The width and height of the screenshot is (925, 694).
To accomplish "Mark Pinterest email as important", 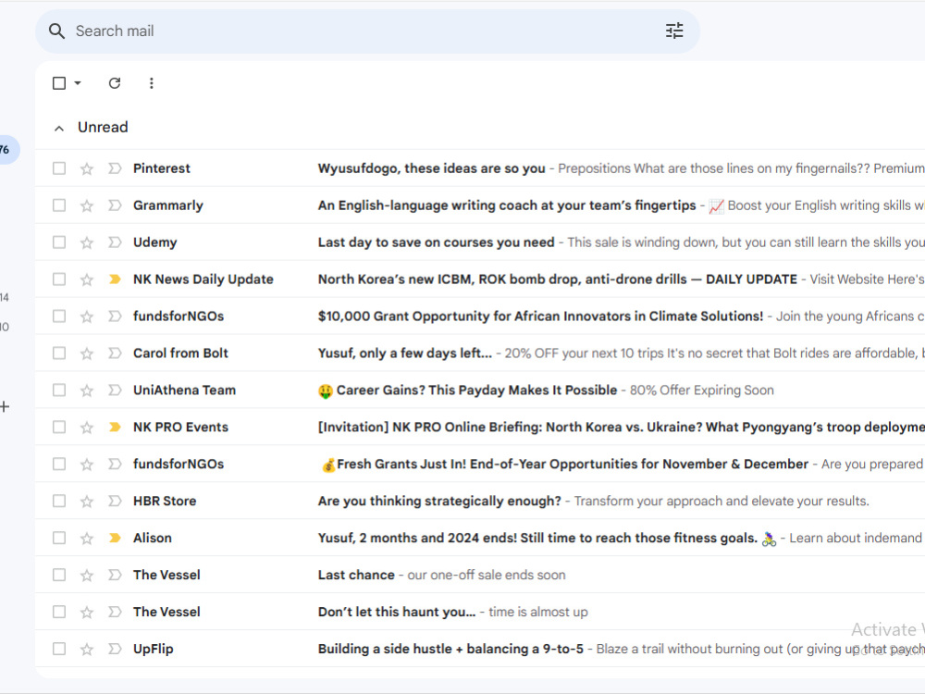I will [115, 168].
